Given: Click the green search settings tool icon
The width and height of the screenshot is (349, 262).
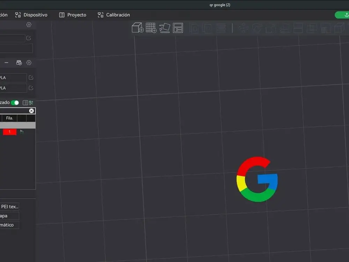Looking at the screenshot, I should 31,103.
